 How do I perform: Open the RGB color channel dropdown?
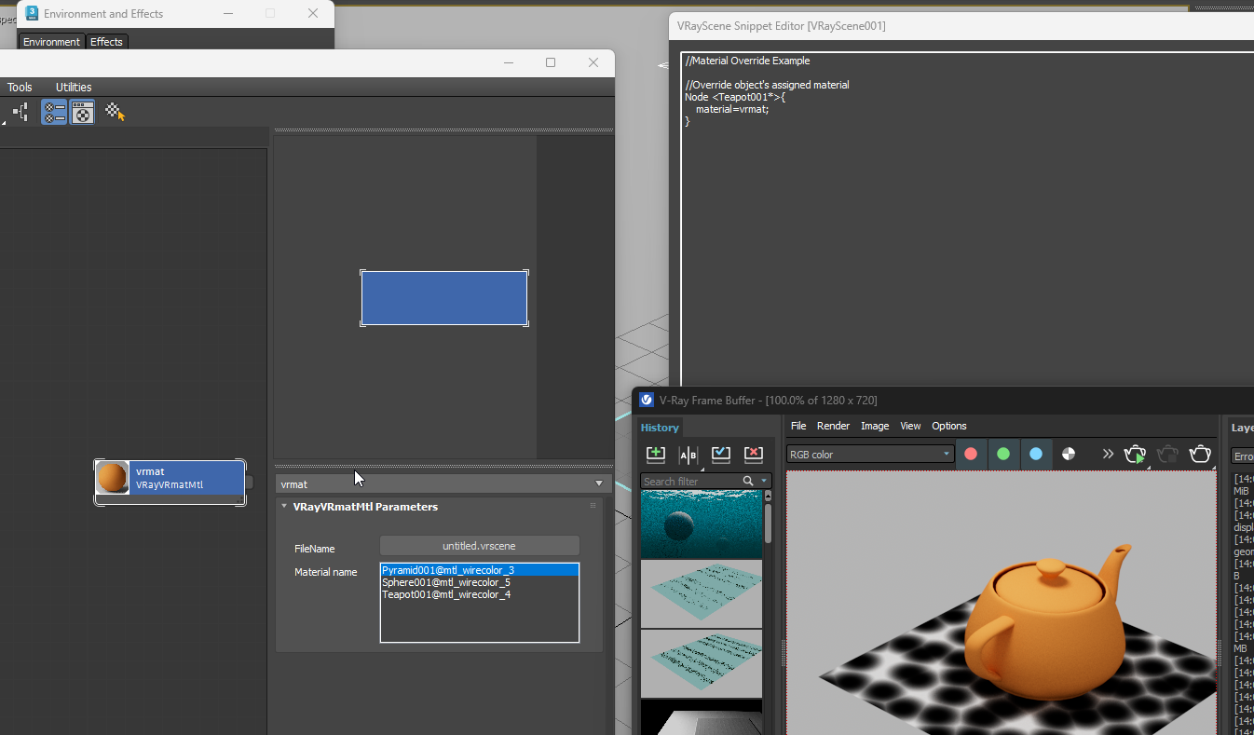[x=870, y=455]
